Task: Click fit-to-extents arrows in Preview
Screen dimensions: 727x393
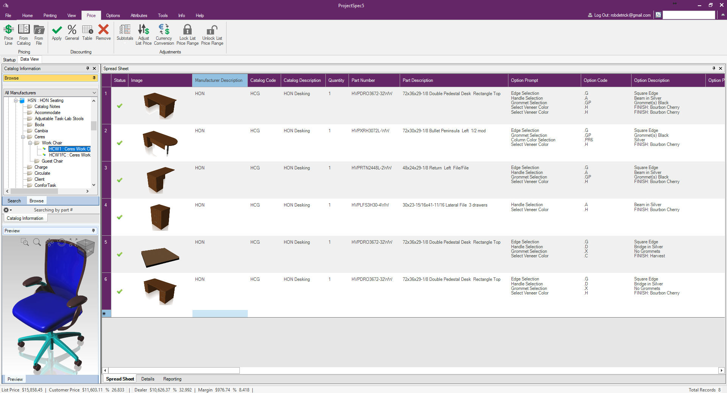Action: (73, 242)
